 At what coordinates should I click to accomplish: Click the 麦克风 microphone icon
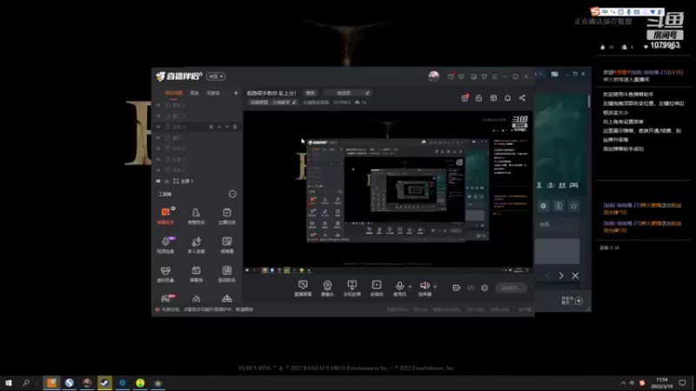point(399,286)
